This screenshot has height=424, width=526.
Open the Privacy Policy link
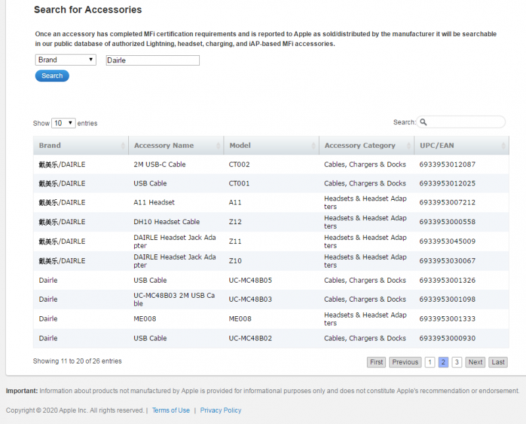click(x=221, y=410)
